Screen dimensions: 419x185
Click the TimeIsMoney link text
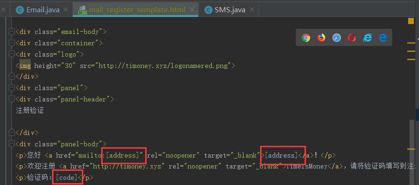(x=307, y=166)
